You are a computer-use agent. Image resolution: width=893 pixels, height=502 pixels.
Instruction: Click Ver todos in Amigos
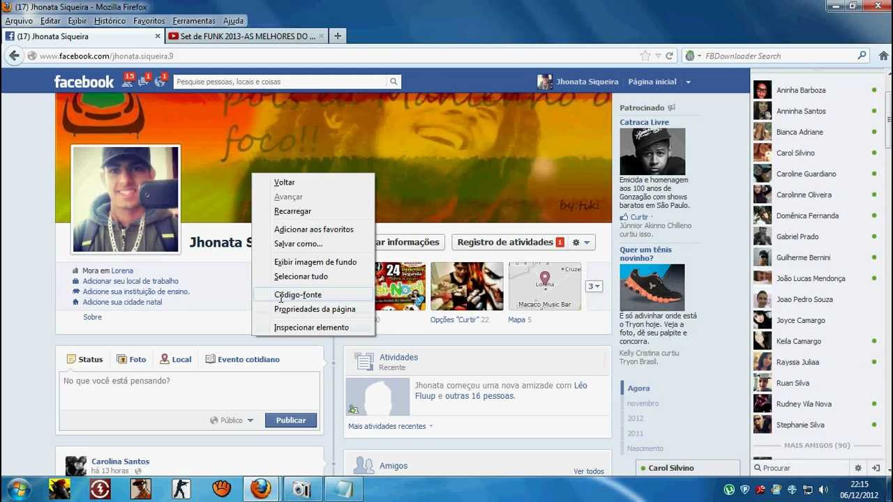[x=589, y=471]
